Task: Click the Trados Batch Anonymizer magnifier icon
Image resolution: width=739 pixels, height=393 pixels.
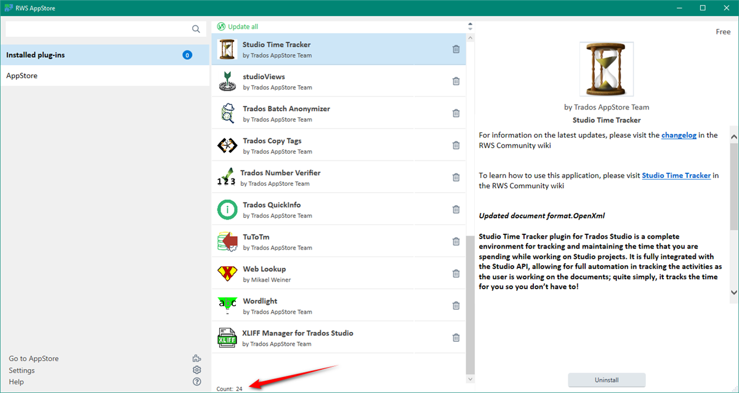Action: [227, 113]
